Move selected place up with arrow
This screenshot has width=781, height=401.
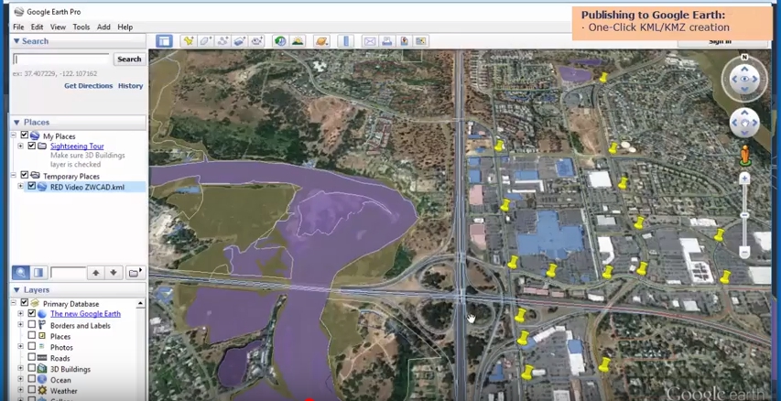tap(95, 273)
